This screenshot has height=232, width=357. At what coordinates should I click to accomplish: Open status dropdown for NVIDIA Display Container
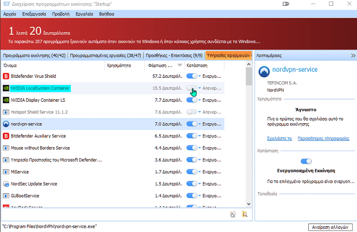click(x=200, y=100)
